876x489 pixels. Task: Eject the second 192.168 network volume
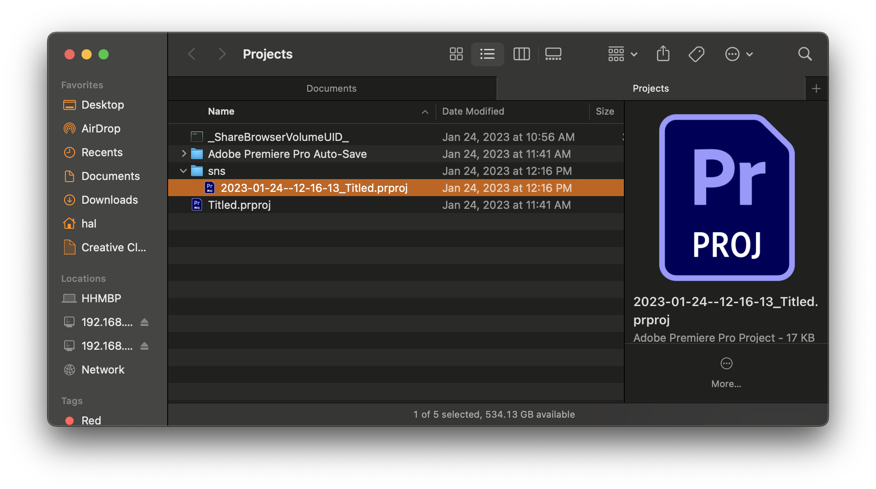(x=144, y=346)
